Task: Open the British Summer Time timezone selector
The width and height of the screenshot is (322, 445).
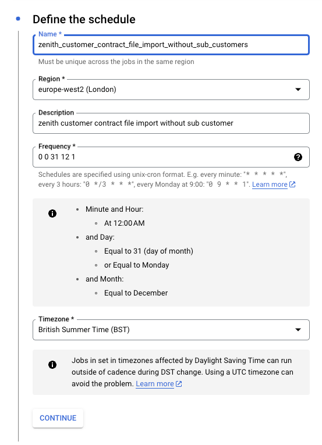Action: [x=171, y=330]
